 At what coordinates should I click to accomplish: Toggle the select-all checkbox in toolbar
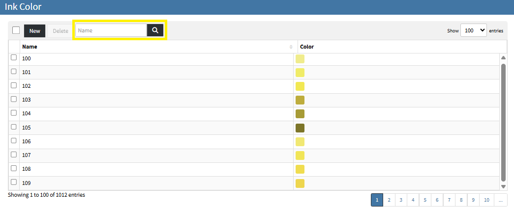pos(16,30)
